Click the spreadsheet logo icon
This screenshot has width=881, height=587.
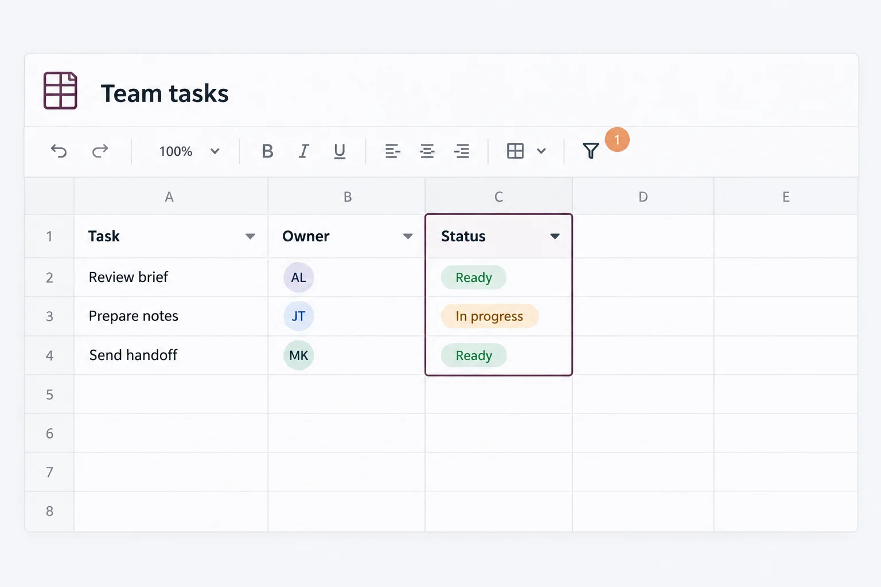(x=60, y=91)
